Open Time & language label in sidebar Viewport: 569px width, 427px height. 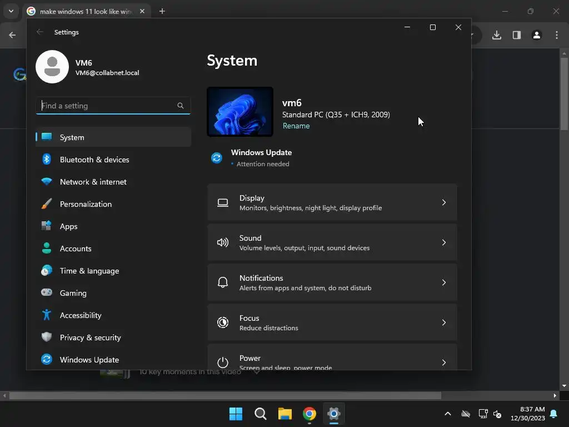89,271
